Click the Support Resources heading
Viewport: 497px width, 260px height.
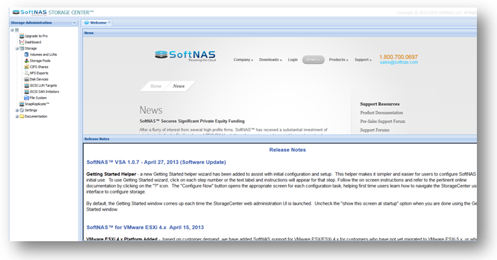pos(380,104)
